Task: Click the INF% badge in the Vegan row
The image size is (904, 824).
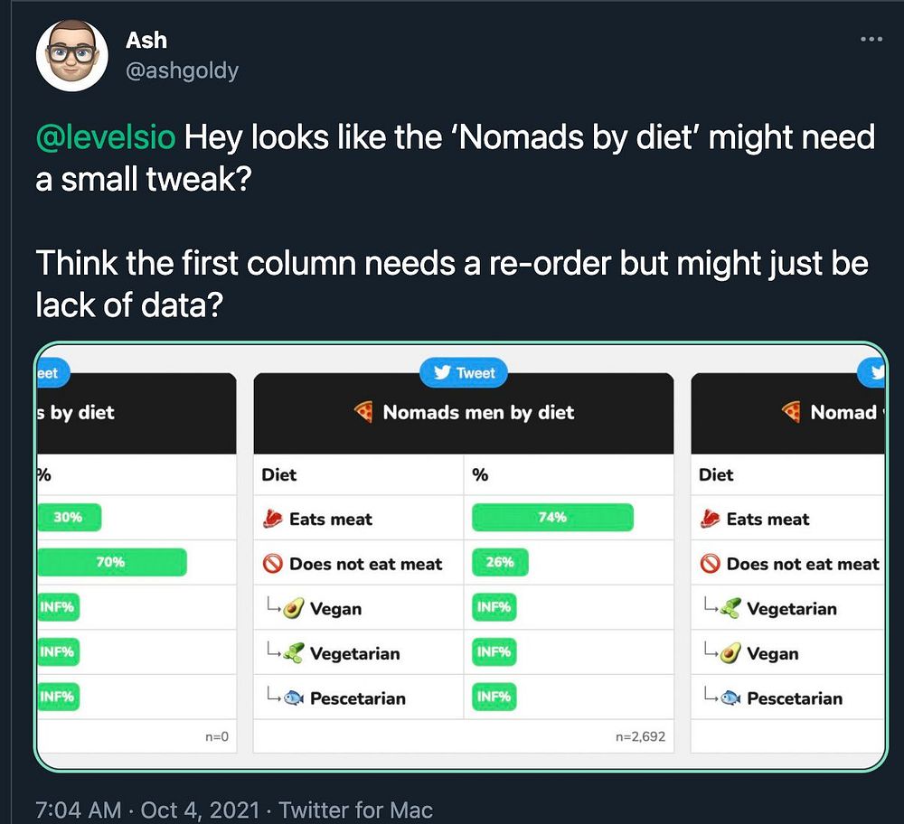Action: pyautogui.click(x=494, y=608)
